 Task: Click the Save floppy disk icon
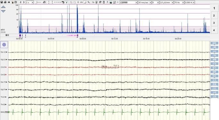click(x=2, y=2)
